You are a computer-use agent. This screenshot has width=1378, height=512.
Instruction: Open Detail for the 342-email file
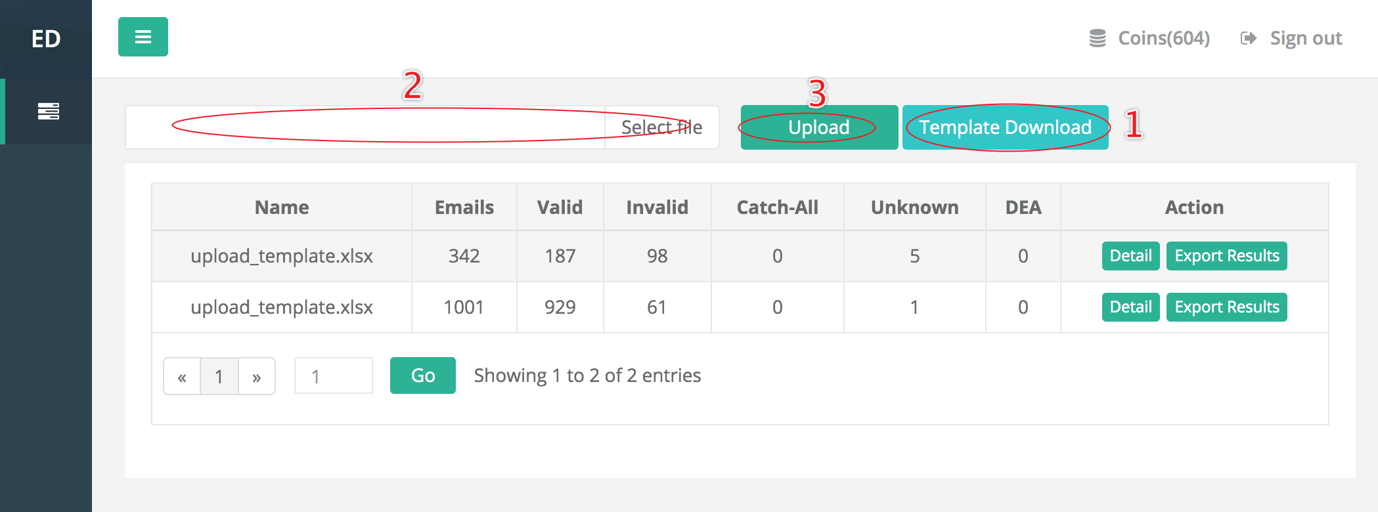tap(1130, 256)
